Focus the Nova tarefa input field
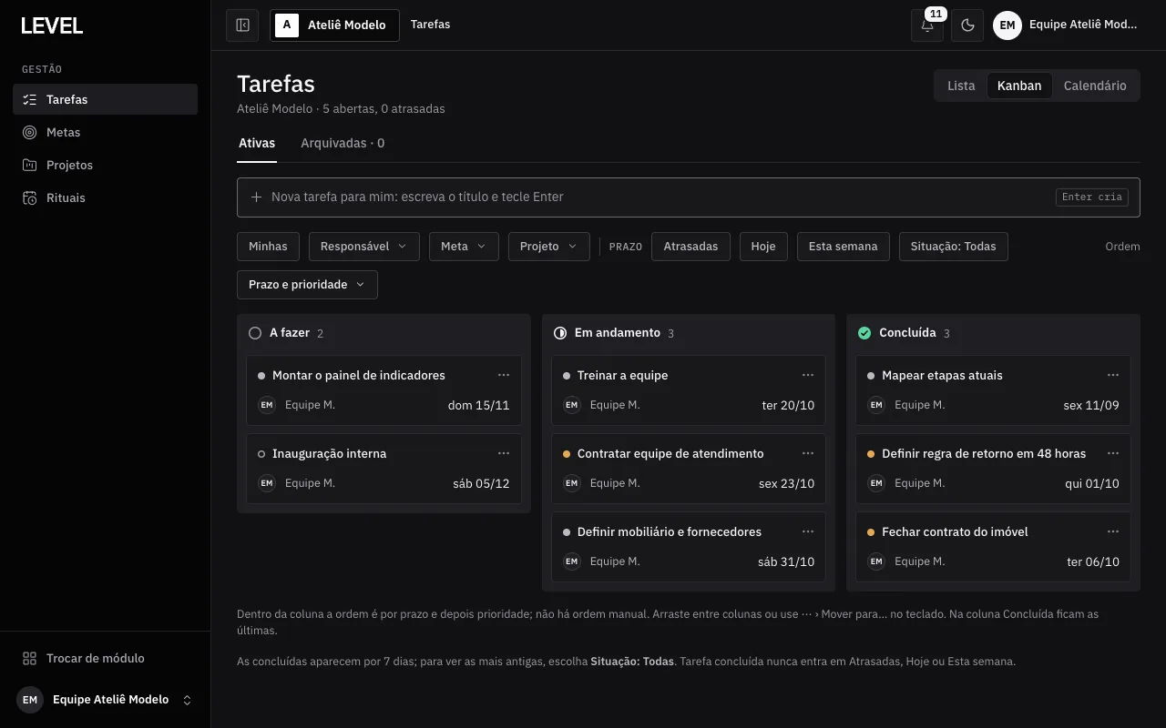Screen dimensions: 1166x728 pyautogui.click(x=689, y=197)
